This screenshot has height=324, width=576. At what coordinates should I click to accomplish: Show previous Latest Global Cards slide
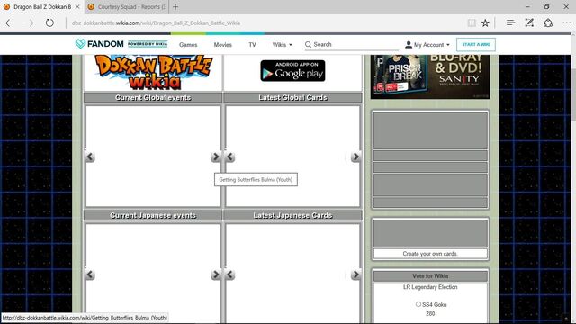coord(230,157)
